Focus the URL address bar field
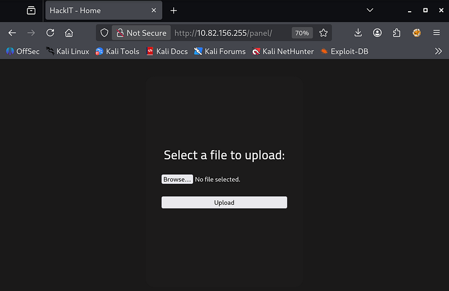This screenshot has width=449, height=291. click(x=230, y=33)
